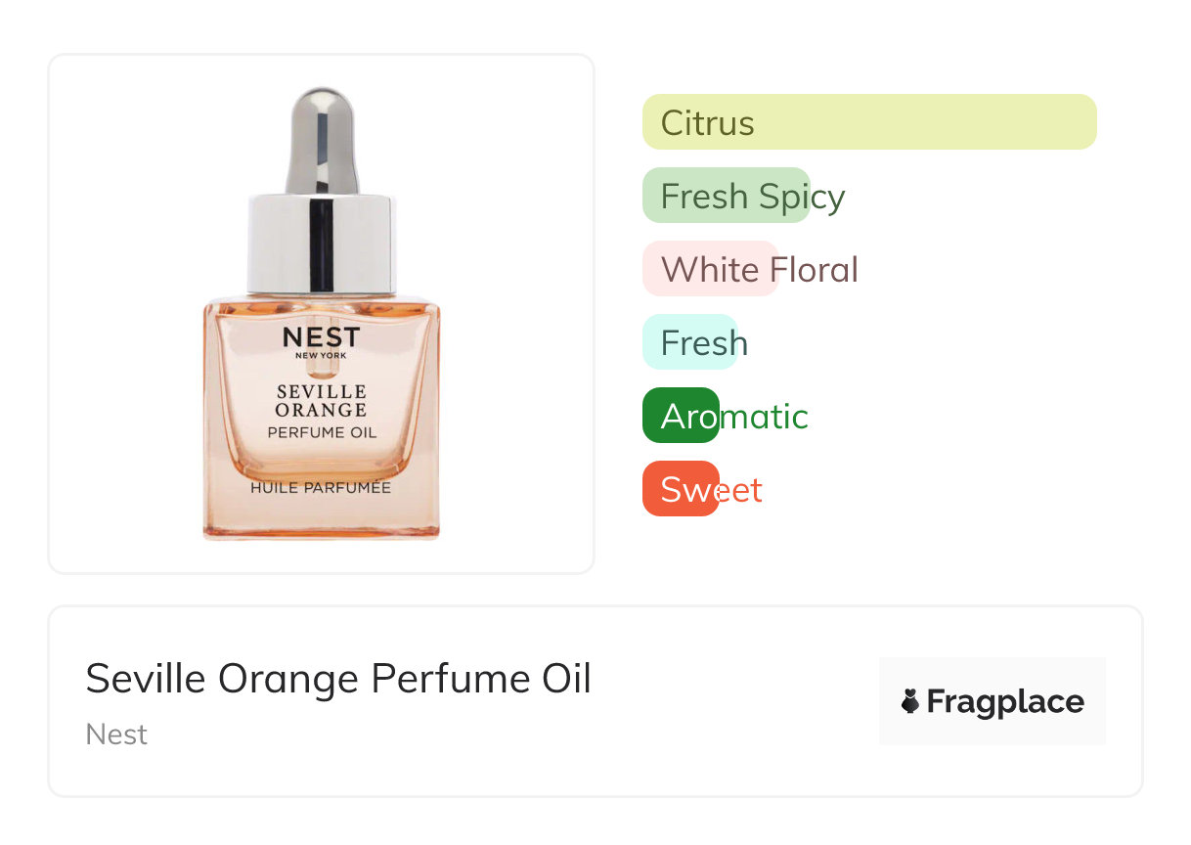Viewport: 1191px width, 845px height.
Task: Click the word Floral in White Floral
Action: (814, 269)
